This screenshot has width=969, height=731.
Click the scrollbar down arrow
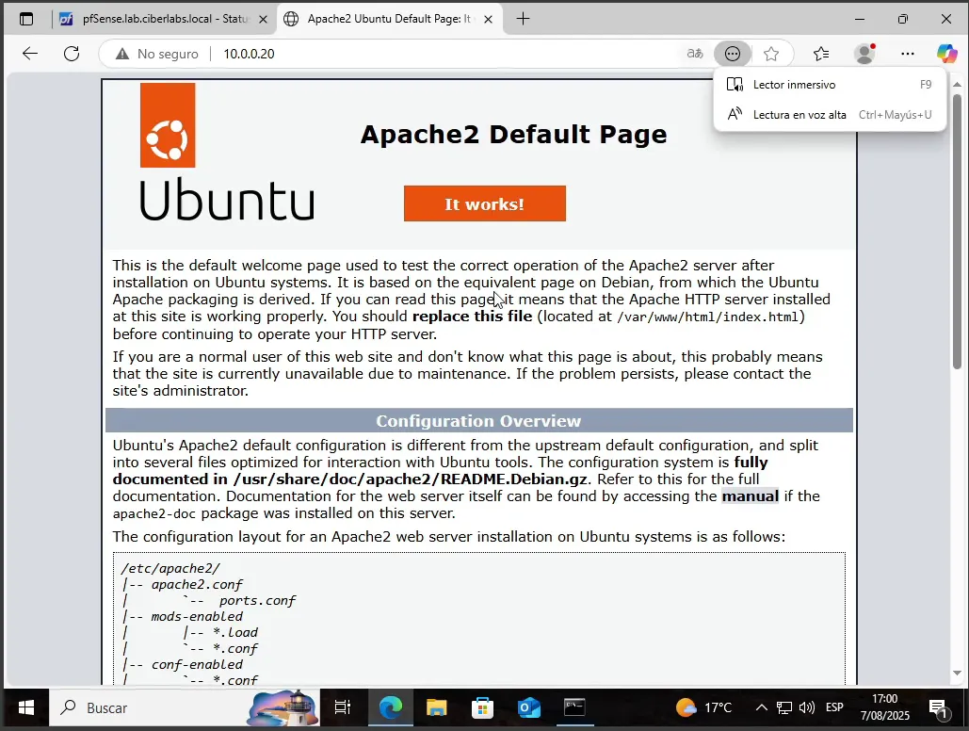[957, 673]
